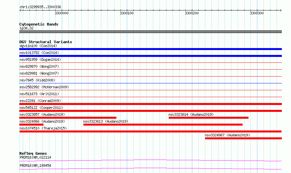Select the red nsv3323857 variant bar

(68, 118)
